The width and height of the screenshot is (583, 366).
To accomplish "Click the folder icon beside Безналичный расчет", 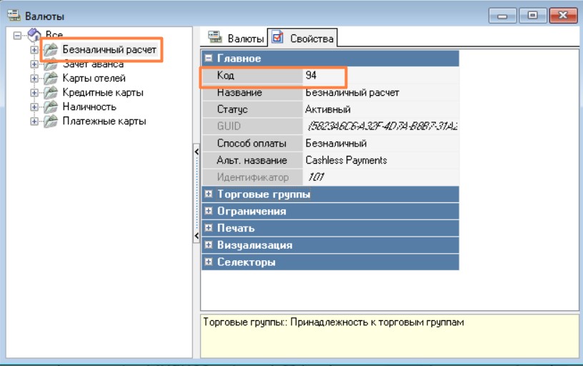I will pos(50,50).
